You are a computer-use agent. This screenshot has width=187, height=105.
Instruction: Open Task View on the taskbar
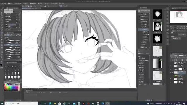[x=45, y=104]
